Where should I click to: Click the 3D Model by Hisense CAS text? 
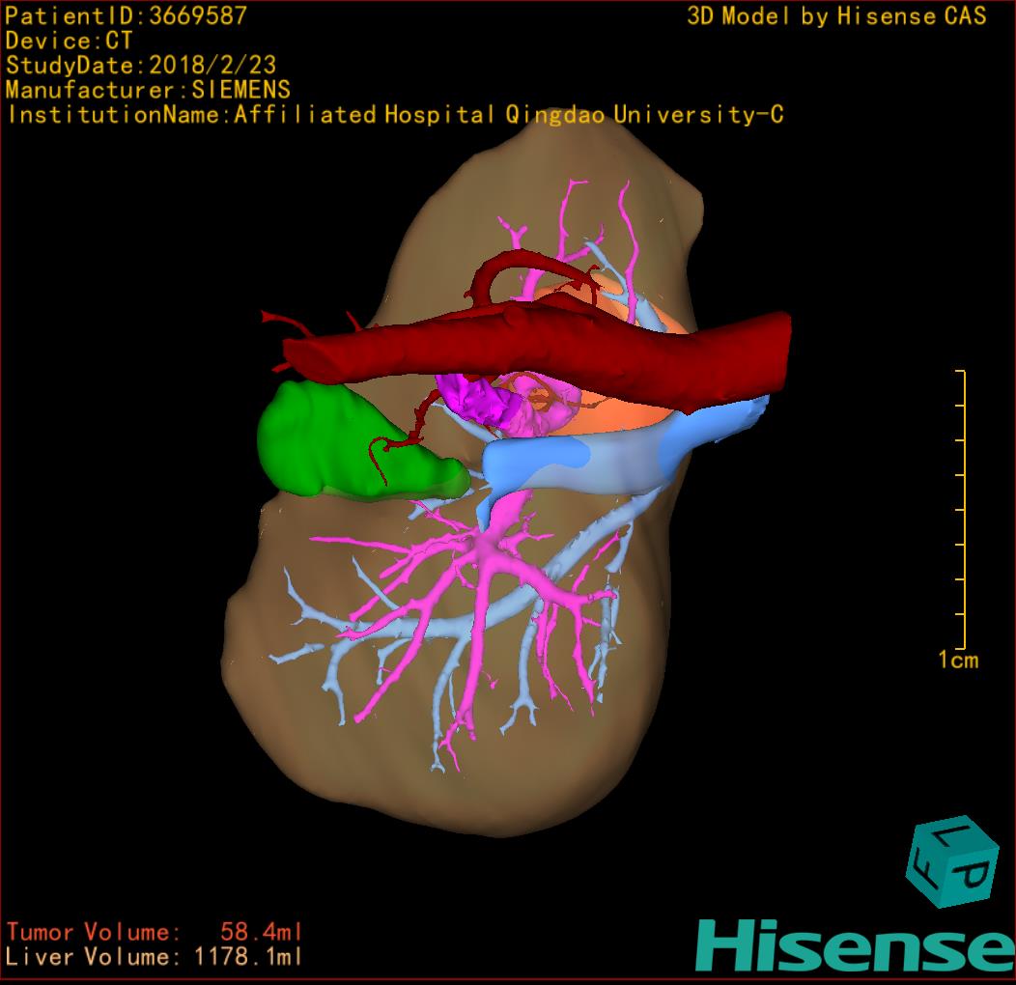(836, 15)
